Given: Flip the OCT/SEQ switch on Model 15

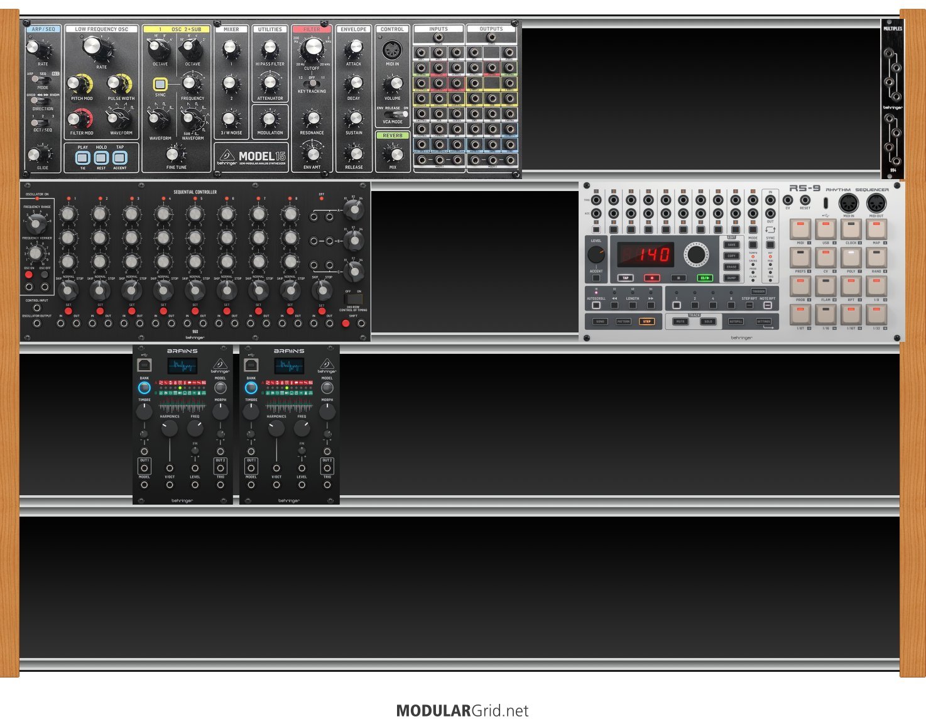Looking at the screenshot, I should 41,123.
